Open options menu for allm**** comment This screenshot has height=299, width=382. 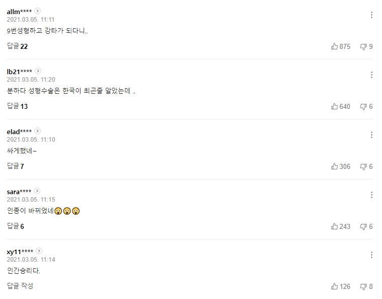371,15
